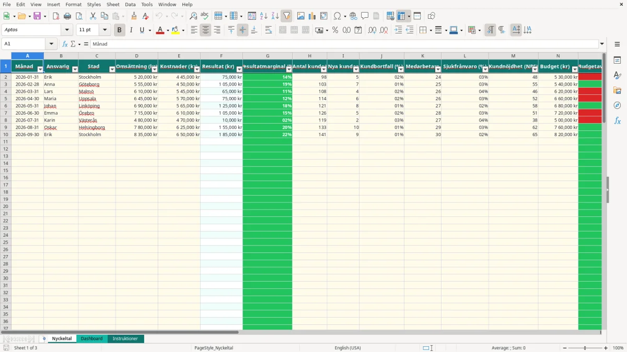Toggle Italic formatting
This screenshot has height=352, width=627.
(x=131, y=30)
